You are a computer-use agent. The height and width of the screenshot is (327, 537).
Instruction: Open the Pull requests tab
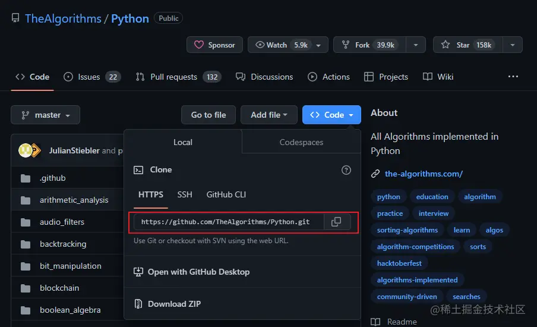click(178, 77)
